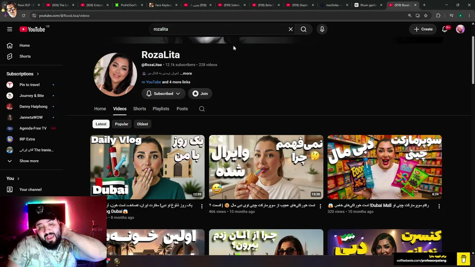This screenshot has height=267, width=475.
Task: Open the YouTube guide hamburger menu
Action: [10, 29]
